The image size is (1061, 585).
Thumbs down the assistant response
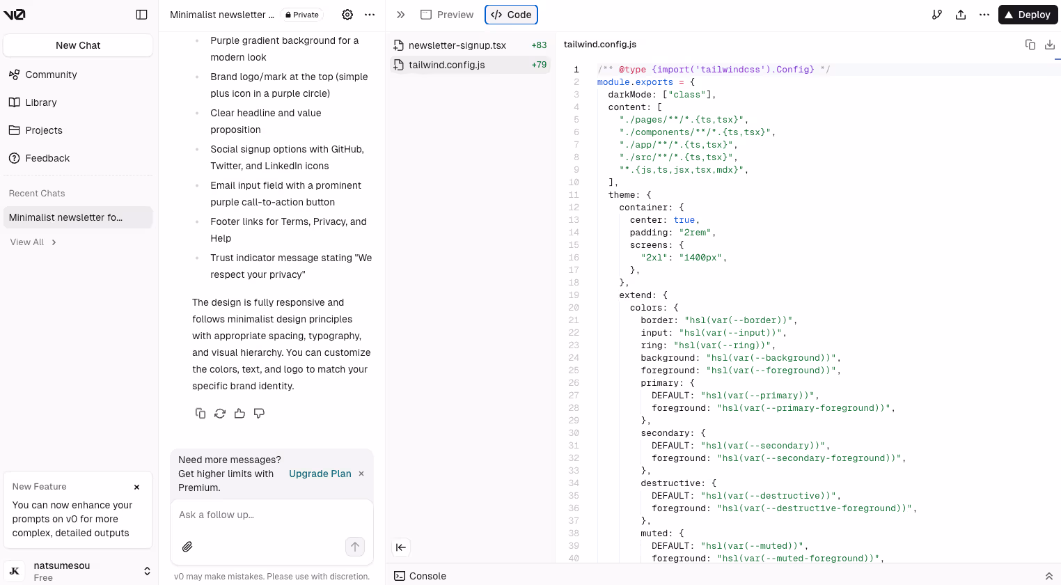(x=259, y=414)
